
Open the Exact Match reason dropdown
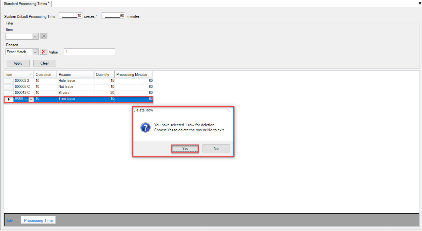click(35, 52)
